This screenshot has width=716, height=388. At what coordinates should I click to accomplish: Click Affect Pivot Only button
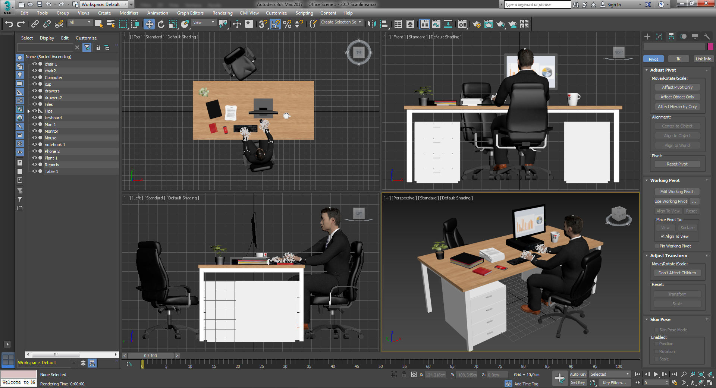677,87
